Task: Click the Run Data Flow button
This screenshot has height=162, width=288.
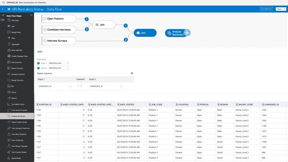Action: tap(266, 9)
